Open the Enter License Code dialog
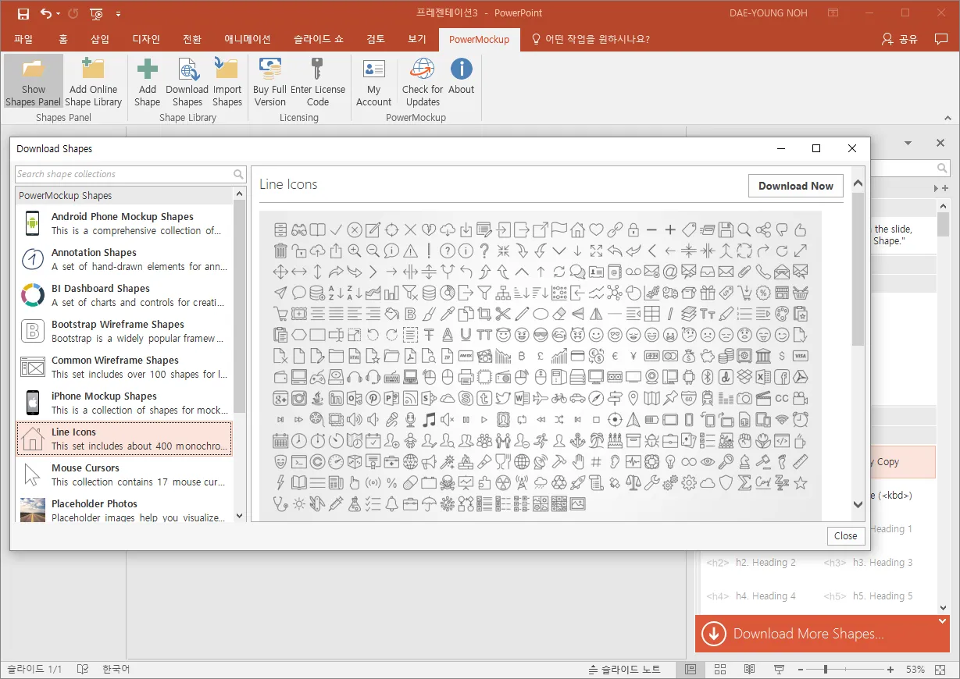 click(x=317, y=82)
